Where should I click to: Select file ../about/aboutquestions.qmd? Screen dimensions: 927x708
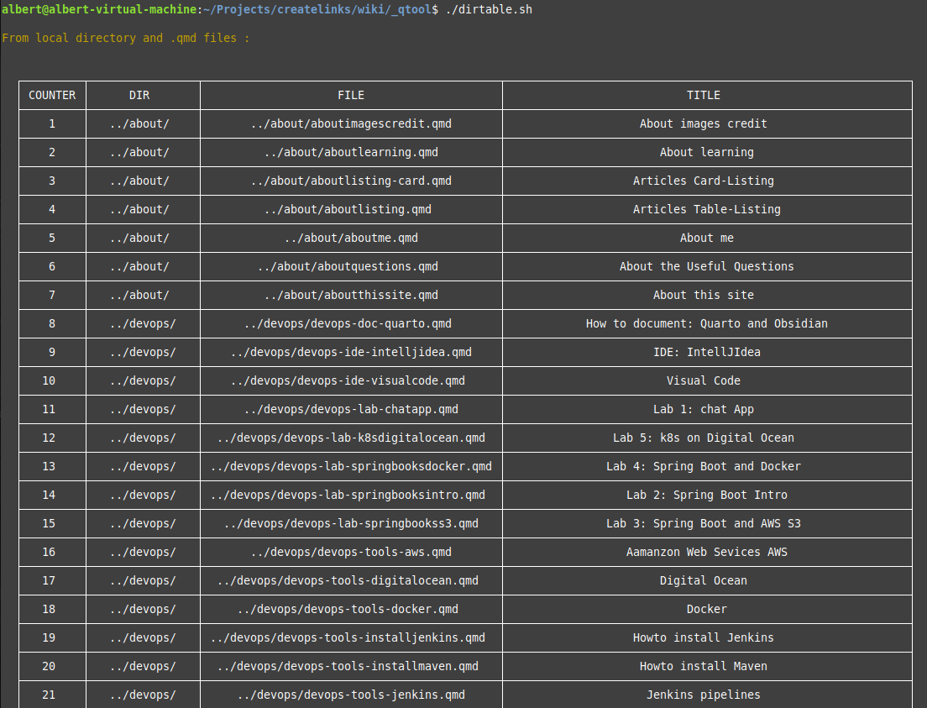(x=348, y=266)
